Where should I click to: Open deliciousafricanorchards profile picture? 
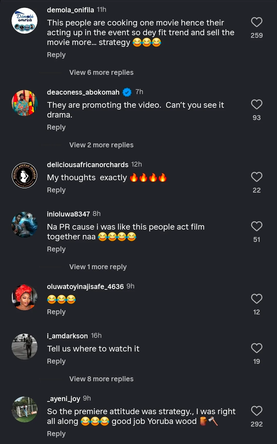(25, 176)
